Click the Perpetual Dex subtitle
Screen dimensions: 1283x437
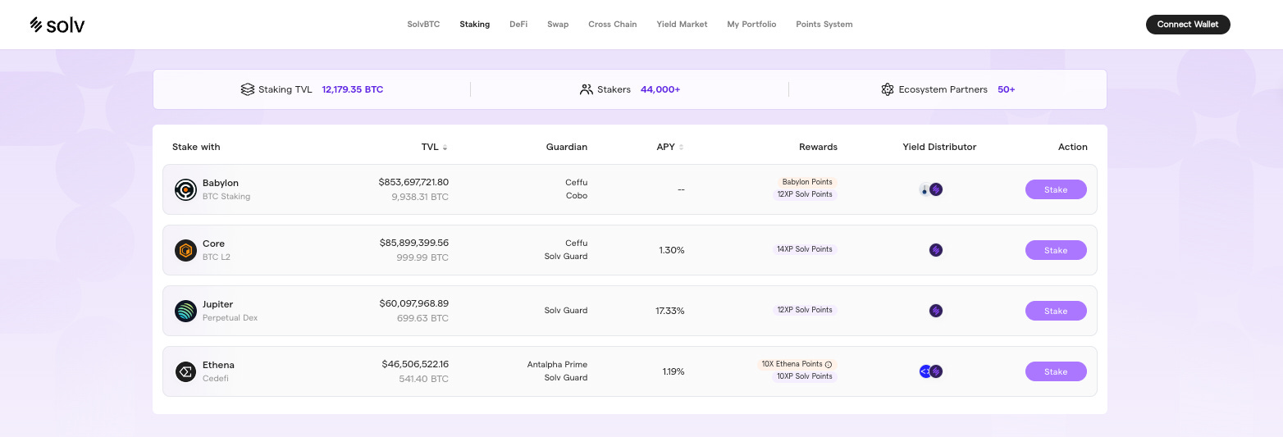230,318
